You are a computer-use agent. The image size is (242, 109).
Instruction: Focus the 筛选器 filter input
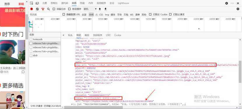45,15
